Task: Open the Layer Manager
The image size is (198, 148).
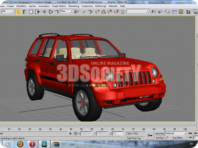Action: (168, 12)
